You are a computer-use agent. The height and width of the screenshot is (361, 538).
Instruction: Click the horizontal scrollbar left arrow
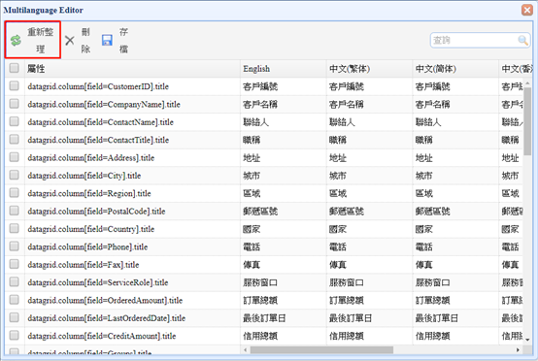coord(246,349)
